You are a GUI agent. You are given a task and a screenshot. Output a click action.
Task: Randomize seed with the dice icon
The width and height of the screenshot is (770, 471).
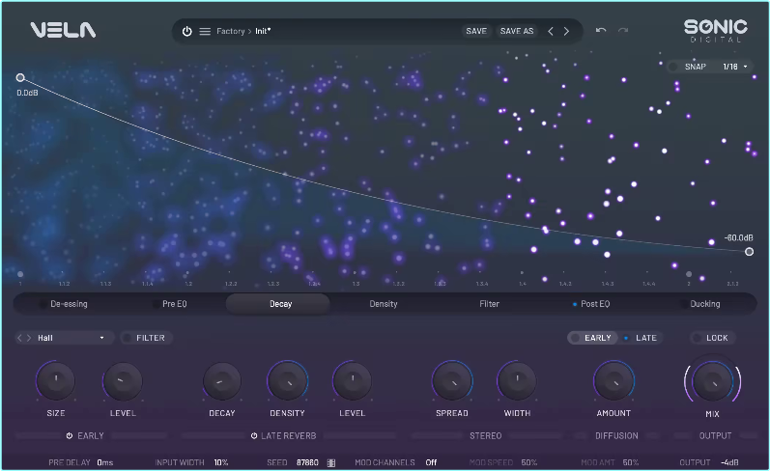click(331, 462)
